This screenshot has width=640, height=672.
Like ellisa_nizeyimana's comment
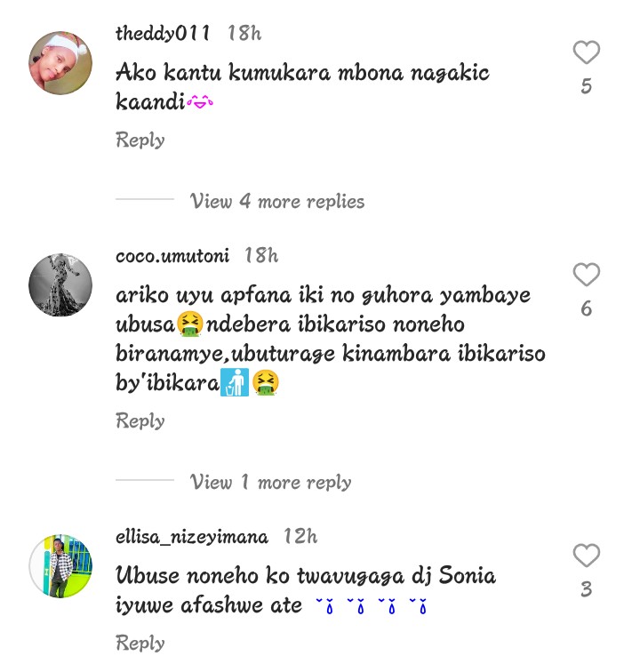pyautogui.click(x=586, y=555)
